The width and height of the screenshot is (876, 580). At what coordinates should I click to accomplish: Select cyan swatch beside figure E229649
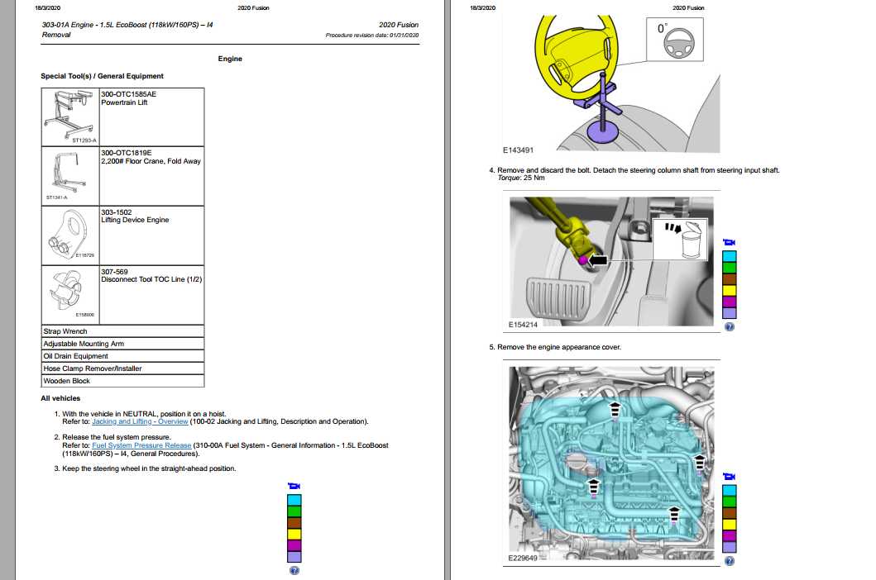point(730,491)
